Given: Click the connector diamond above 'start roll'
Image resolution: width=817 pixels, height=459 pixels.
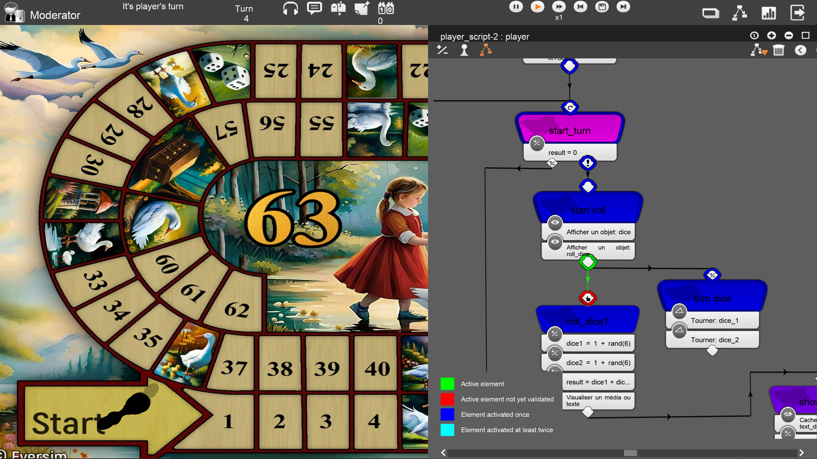Looking at the screenshot, I should [588, 187].
